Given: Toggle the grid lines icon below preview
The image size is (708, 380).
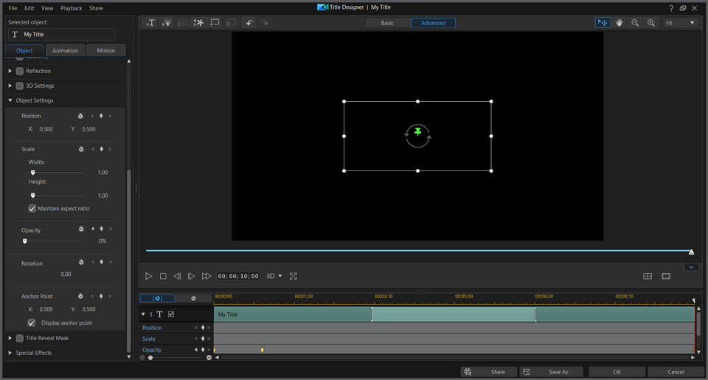Looking at the screenshot, I should [648, 276].
